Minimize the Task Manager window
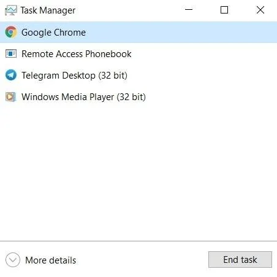 point(189,10)
